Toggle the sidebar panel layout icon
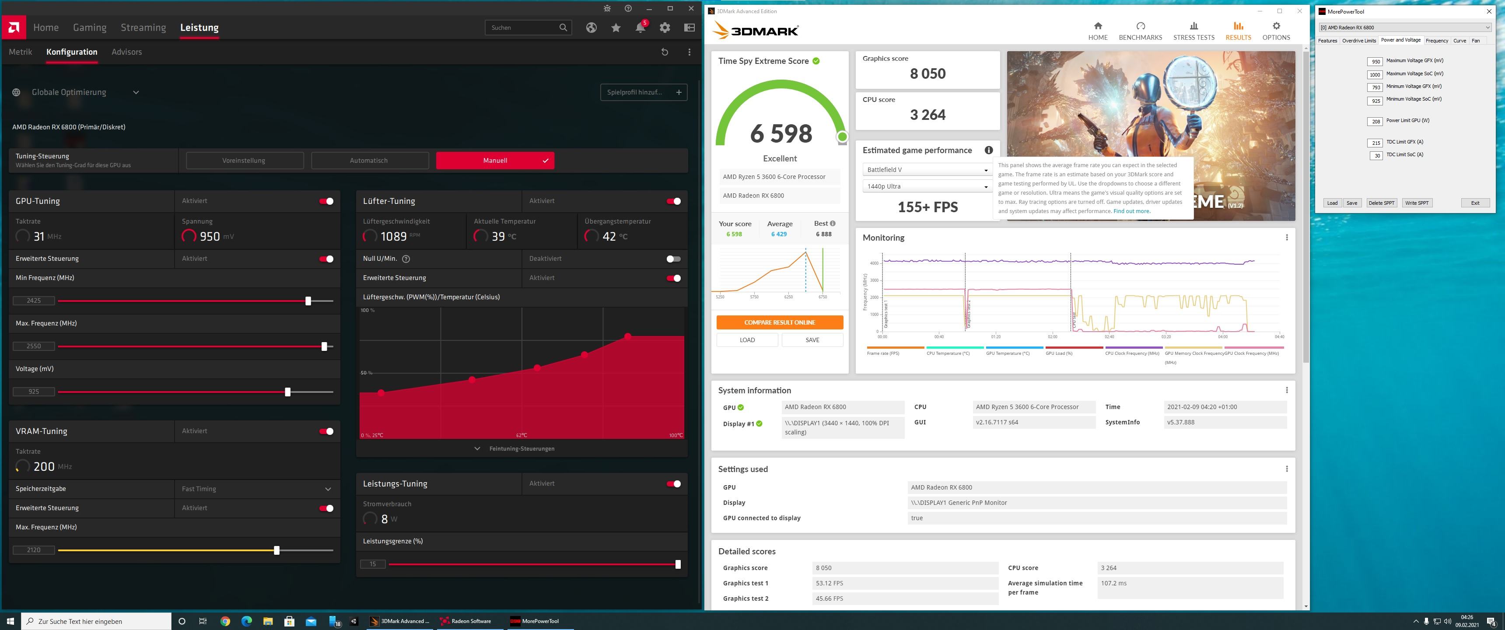 [689, 28]
